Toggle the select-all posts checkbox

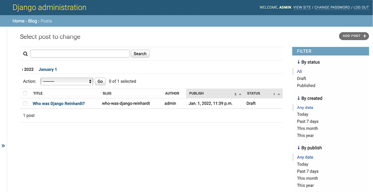[25, 93]
